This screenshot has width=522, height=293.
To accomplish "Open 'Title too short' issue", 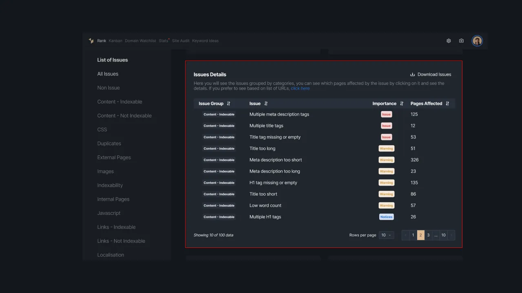I will (x=263, y=194).
